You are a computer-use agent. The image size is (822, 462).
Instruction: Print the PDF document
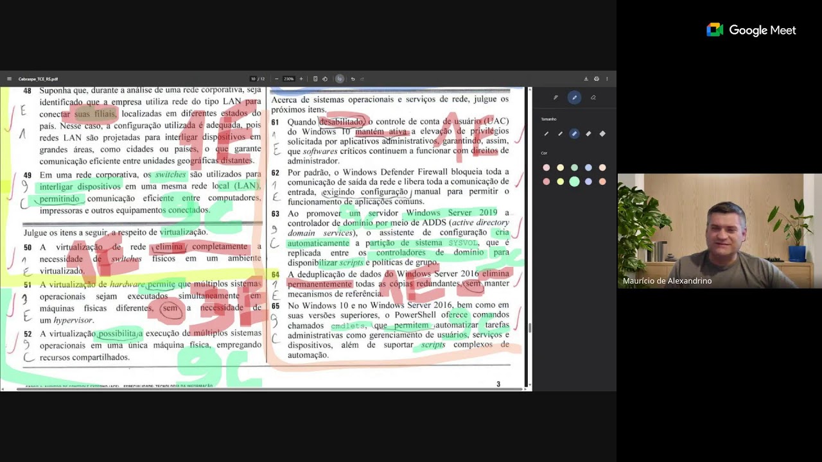(597, 79)
